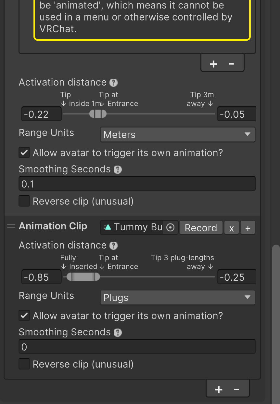Click the Tummy Bu animation clip field
This screenshot has height=404, width=280.
(139, 227)
